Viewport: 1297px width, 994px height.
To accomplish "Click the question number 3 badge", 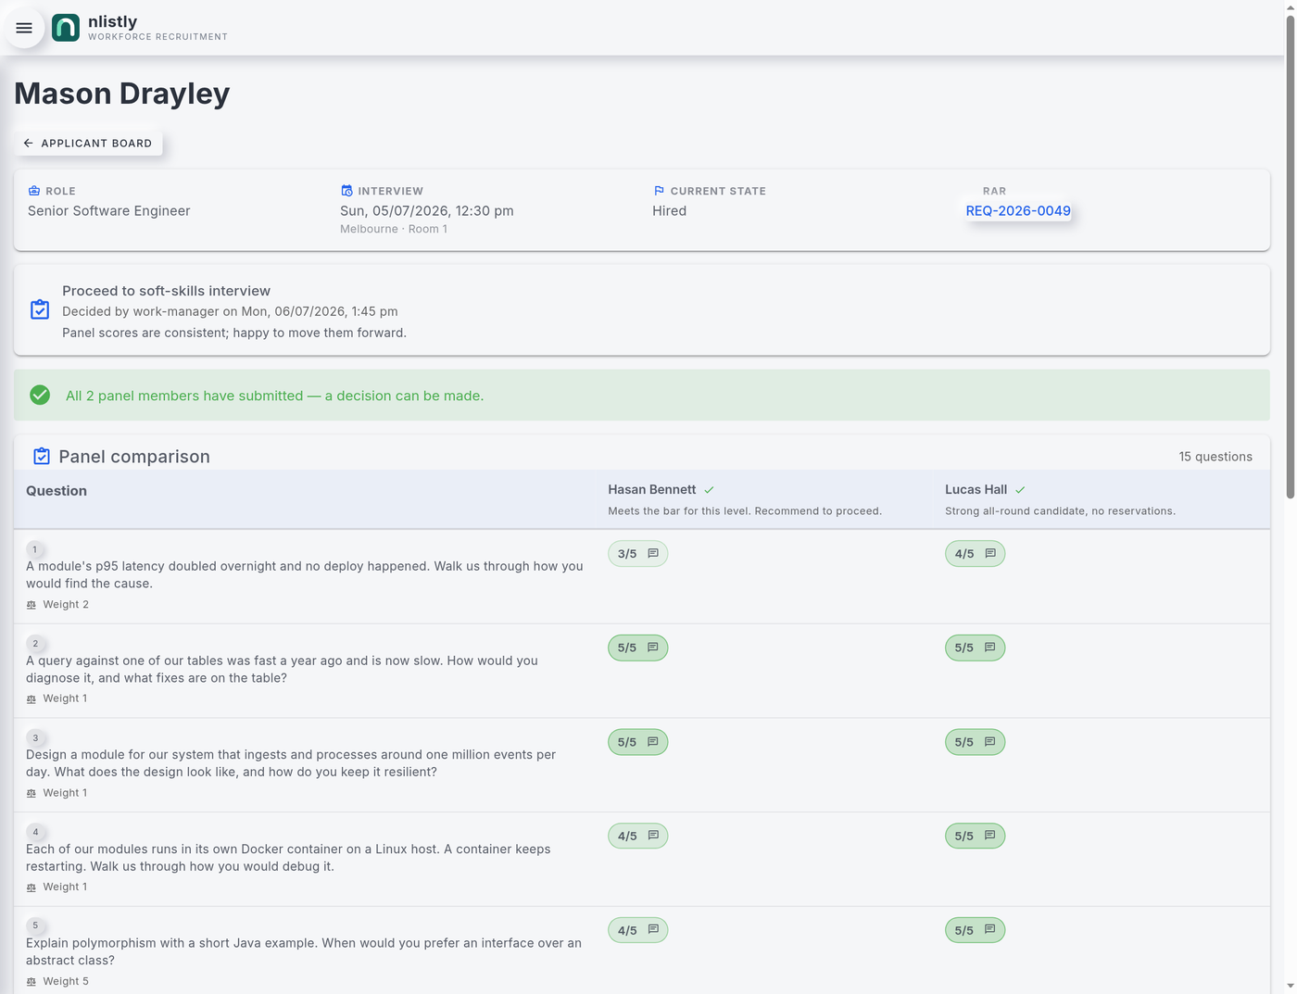I will tap(35, 738).
